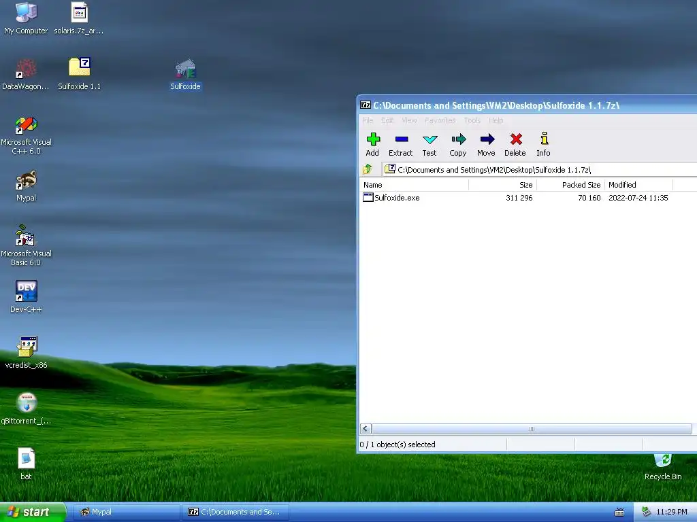This screenshot has height=522, width=697.
Task: Sort by the Modified column header
Action: pos(638,185)
